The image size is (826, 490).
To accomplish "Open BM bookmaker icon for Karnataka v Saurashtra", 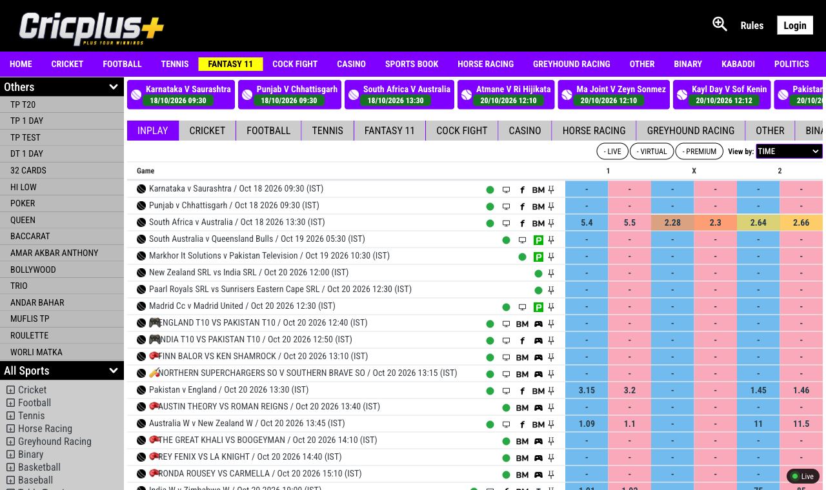I will 538,190.
